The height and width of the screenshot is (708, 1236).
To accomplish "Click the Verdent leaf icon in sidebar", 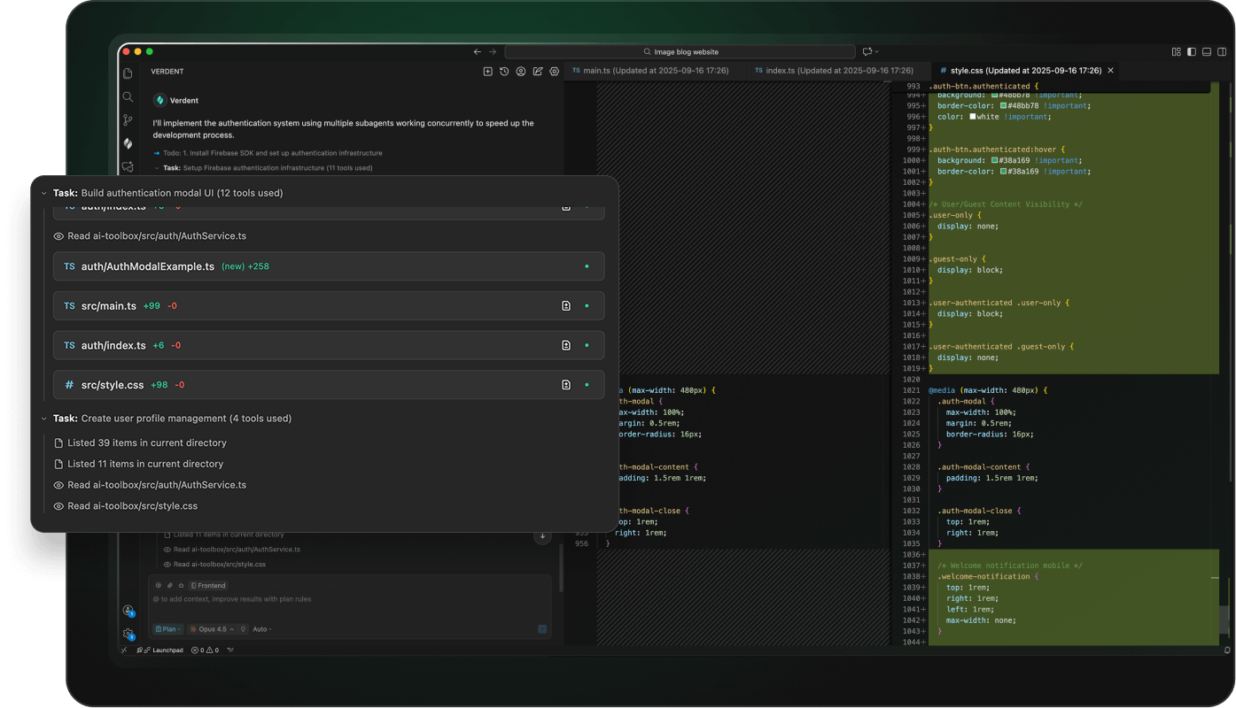I will [x=128, y=143].
